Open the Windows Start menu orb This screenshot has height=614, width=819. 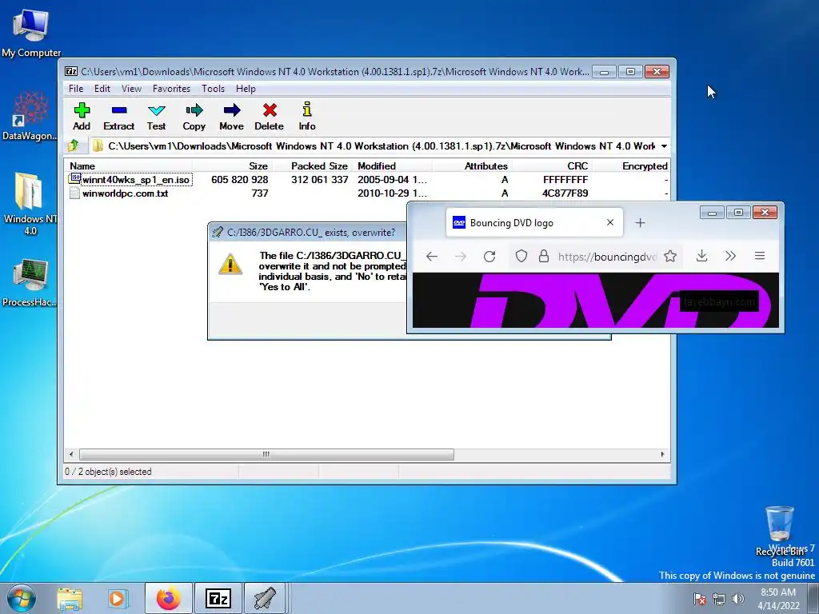click(21, 598)
